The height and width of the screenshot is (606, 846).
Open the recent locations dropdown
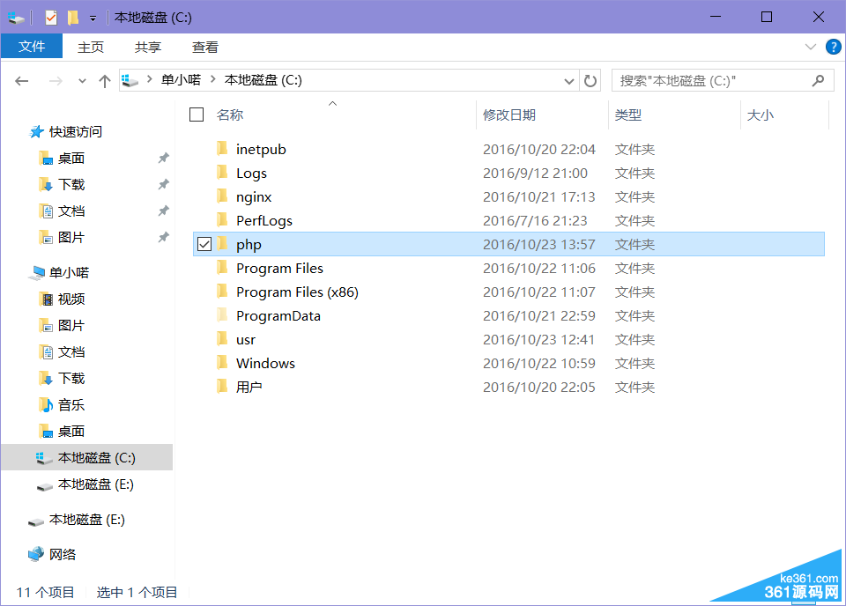coord(82,81)
